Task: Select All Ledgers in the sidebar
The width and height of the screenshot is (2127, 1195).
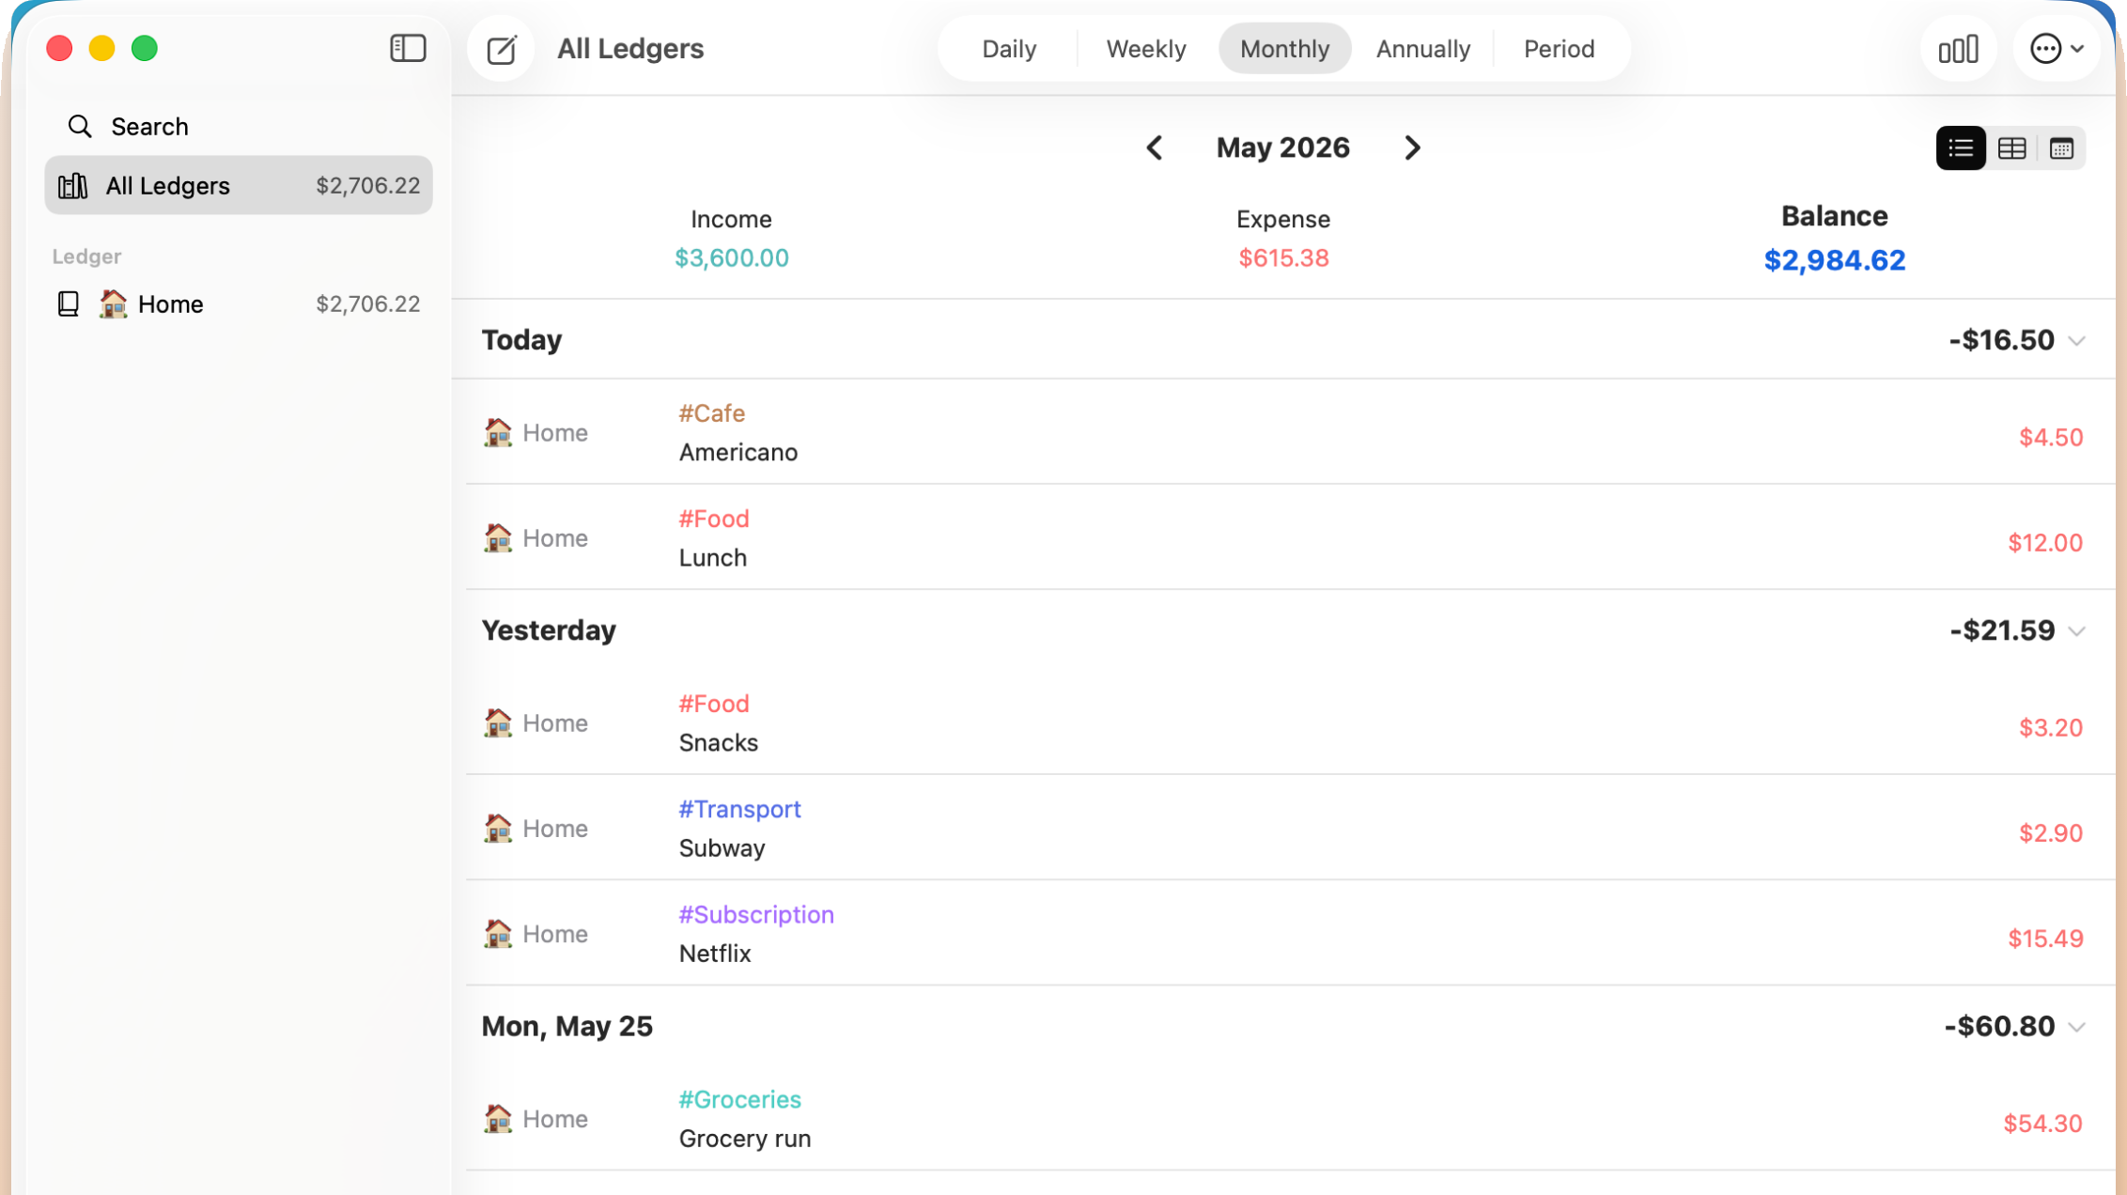Action: click(239, 185)
